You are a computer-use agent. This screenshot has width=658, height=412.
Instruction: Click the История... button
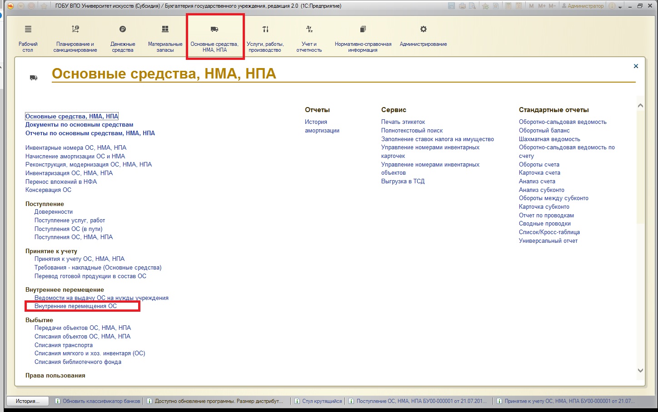pos(27,401)
